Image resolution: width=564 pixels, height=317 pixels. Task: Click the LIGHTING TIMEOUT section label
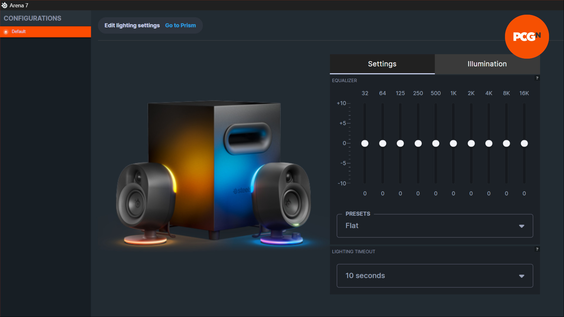[353, 252]
